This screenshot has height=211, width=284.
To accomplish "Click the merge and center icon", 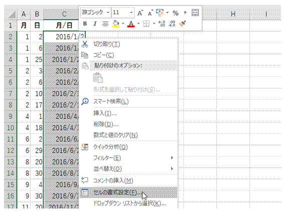I will coord(195,13).
